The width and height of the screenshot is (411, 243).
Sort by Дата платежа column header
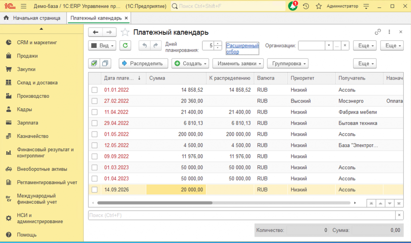click(x=123, y=78)
